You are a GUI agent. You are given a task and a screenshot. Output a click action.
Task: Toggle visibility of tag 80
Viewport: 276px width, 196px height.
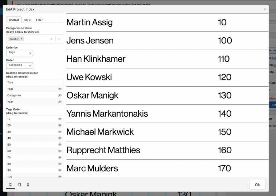click(60, 164)
